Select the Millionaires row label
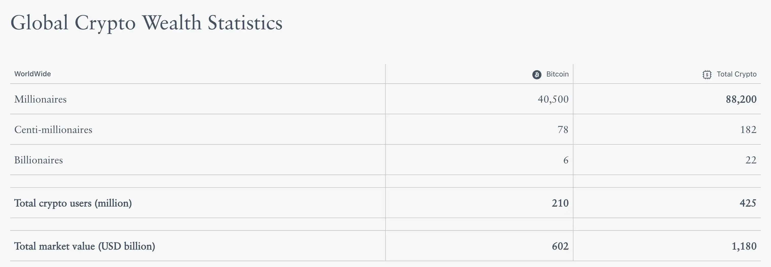This screenshot has height=267, width=771. (40, 99)
